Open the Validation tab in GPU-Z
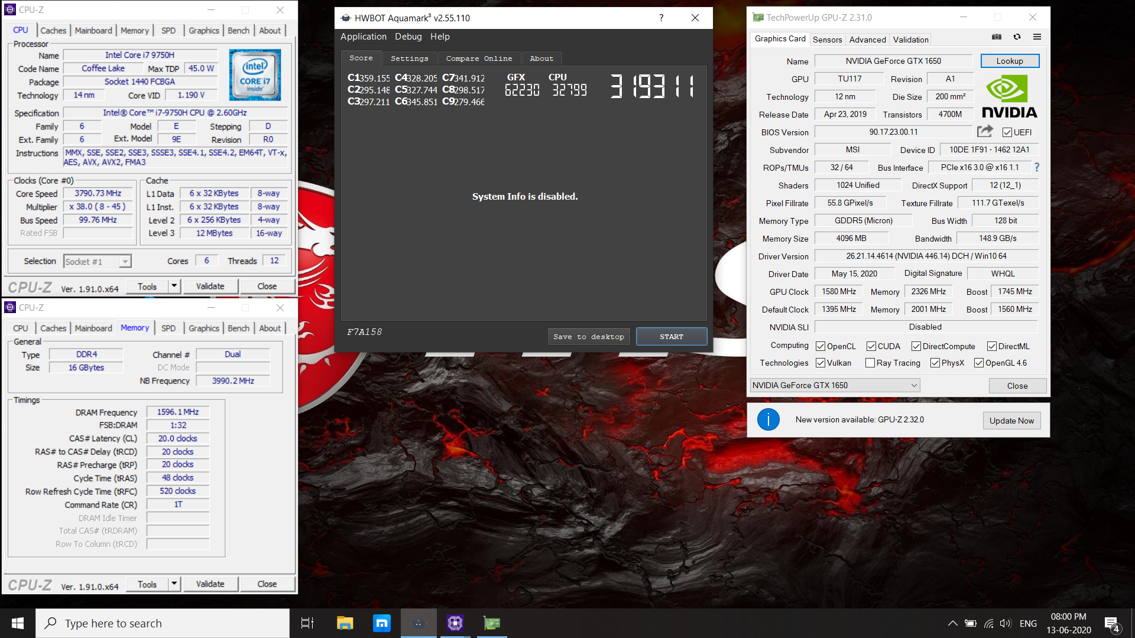1135x638 pixels. (910, 40)
